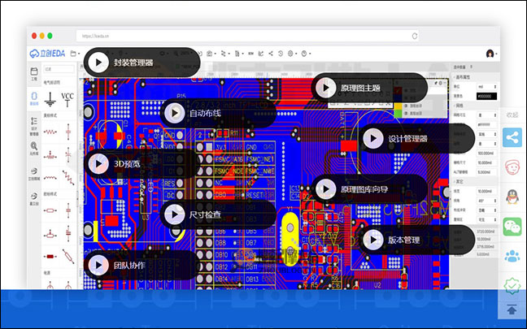The width and height of the screenshot is (527, 329).
Task: Play the 封装管理器 video
Action: tap(98, 62)
